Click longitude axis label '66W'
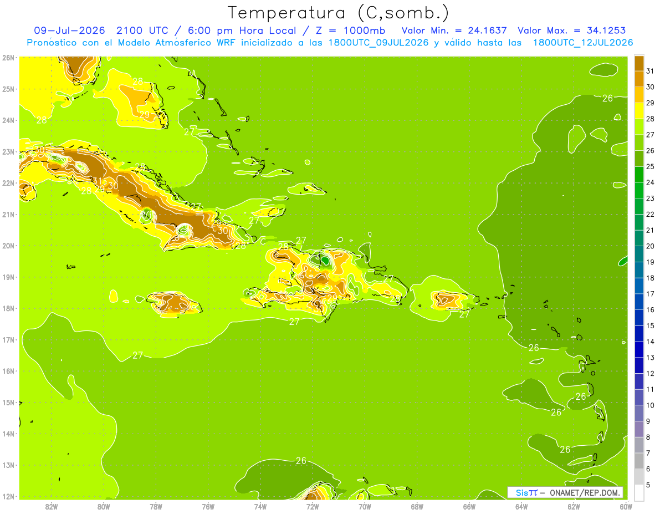Image resolution: width=665 pixels, height=514 pixels. coord(469,506)
